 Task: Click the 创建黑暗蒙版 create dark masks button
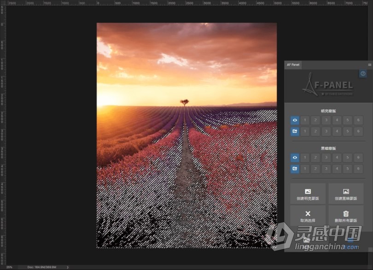(346, 194)
